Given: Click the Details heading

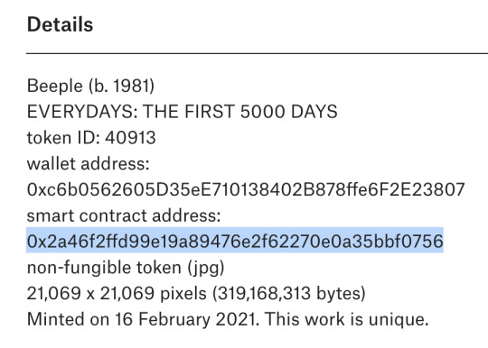Looking at the screenshot, I should [60, 24].
